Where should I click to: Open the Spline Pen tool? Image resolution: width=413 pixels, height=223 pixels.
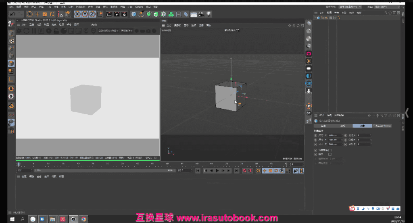(142, 14)
